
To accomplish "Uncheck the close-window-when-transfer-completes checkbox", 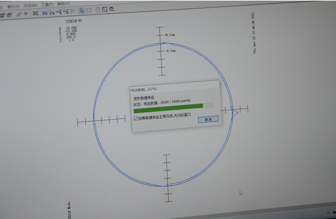I will (x=136, y=119).
